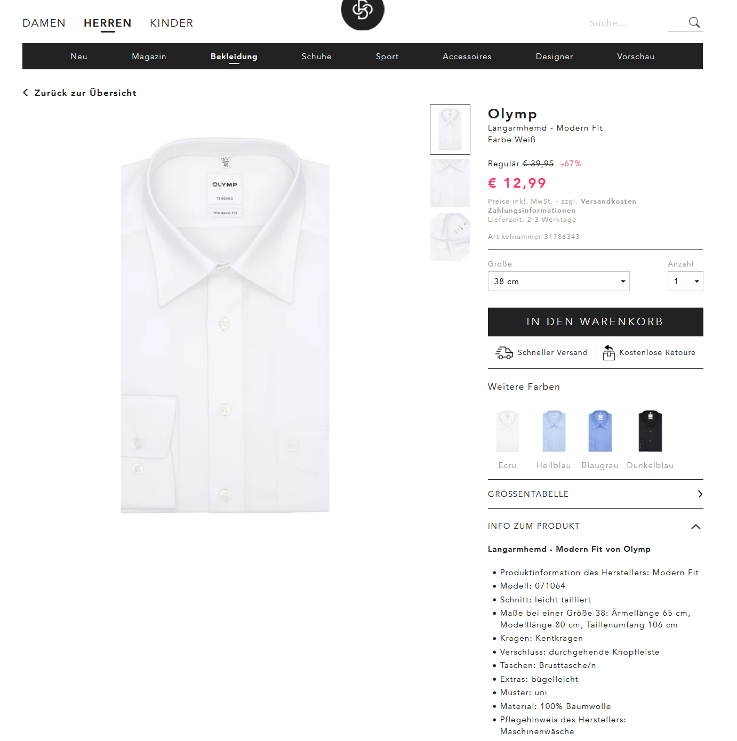Show the second shirt thumbnail image
This screenshot has height=741, width=737.
point(450,183)
